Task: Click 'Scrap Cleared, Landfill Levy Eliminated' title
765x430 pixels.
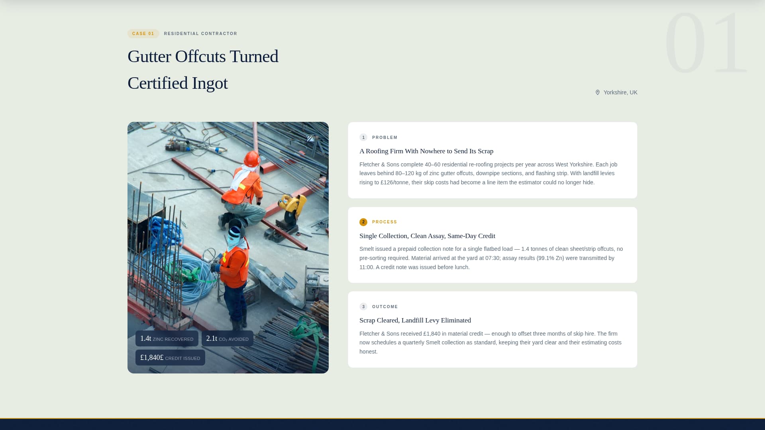Action: tap(415, 321)
